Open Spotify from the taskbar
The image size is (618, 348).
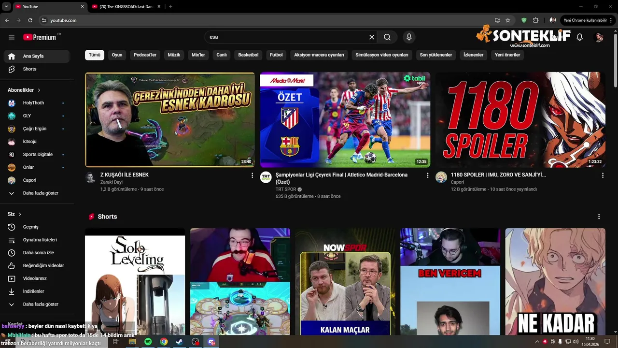coord(148,342)
